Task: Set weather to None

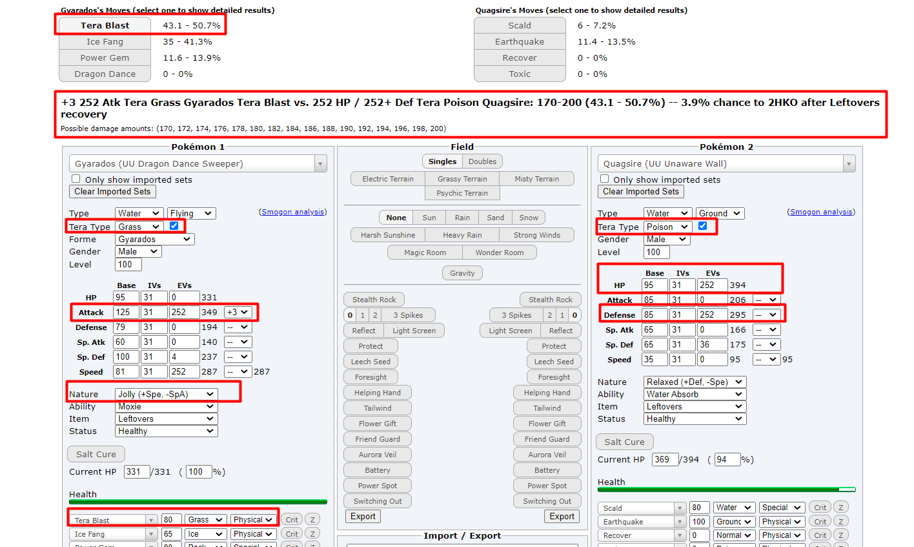Action: [x=396, y=218]
